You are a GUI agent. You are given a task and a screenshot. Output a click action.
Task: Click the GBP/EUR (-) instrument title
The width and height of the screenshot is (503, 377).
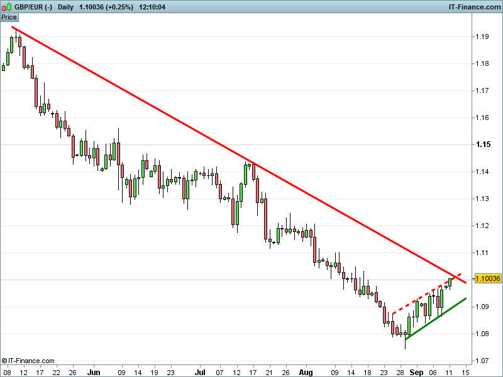pyautogui.click(x=33, y=7)
